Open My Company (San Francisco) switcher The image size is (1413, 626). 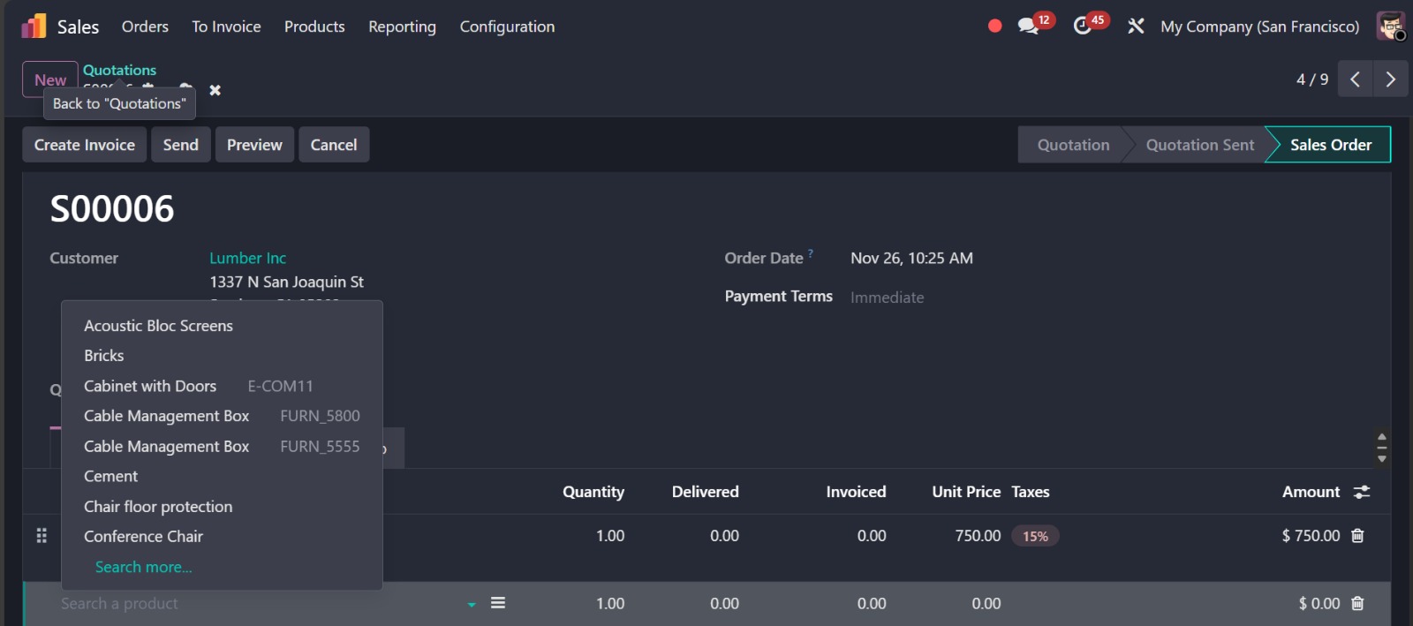tap(1259, 26)
